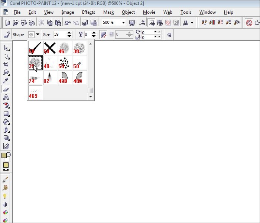260x223 pixels.
Task: Open the Mask menu
Action: coord(108,12)
